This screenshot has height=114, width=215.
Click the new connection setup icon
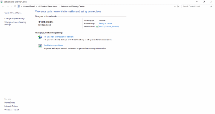40,37
